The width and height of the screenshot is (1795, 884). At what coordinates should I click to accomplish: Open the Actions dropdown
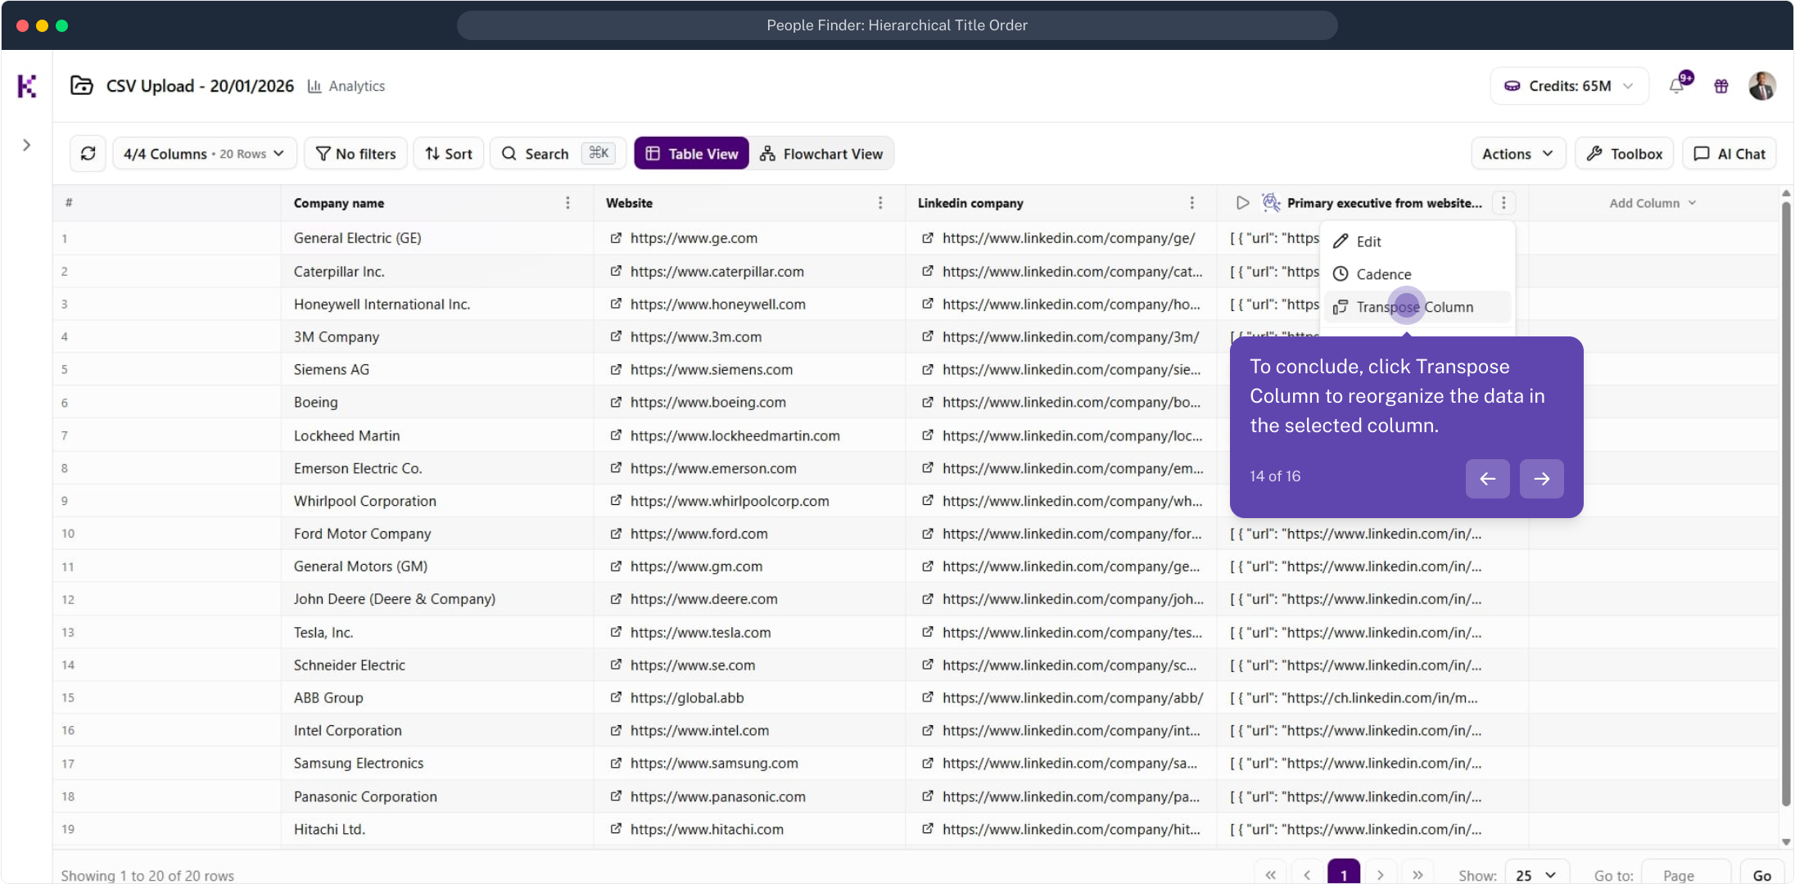(x=1518, y=154)
